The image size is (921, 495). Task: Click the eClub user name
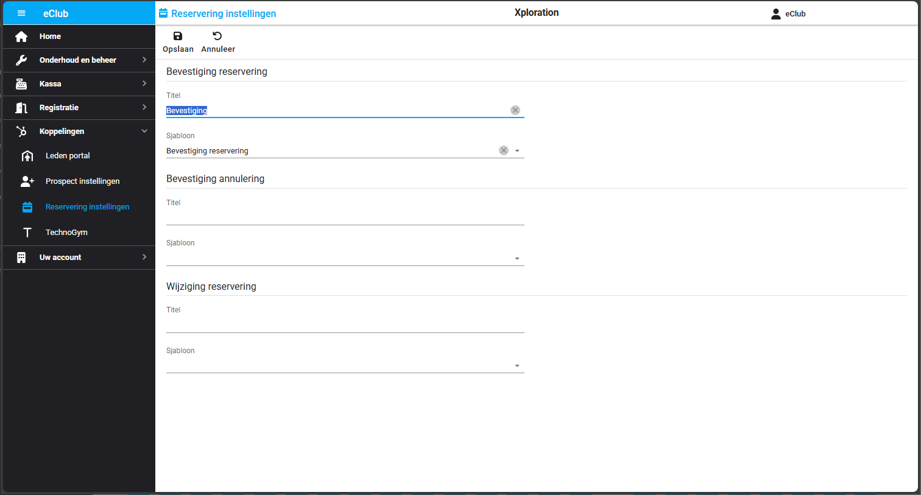[x=796, y=13]
